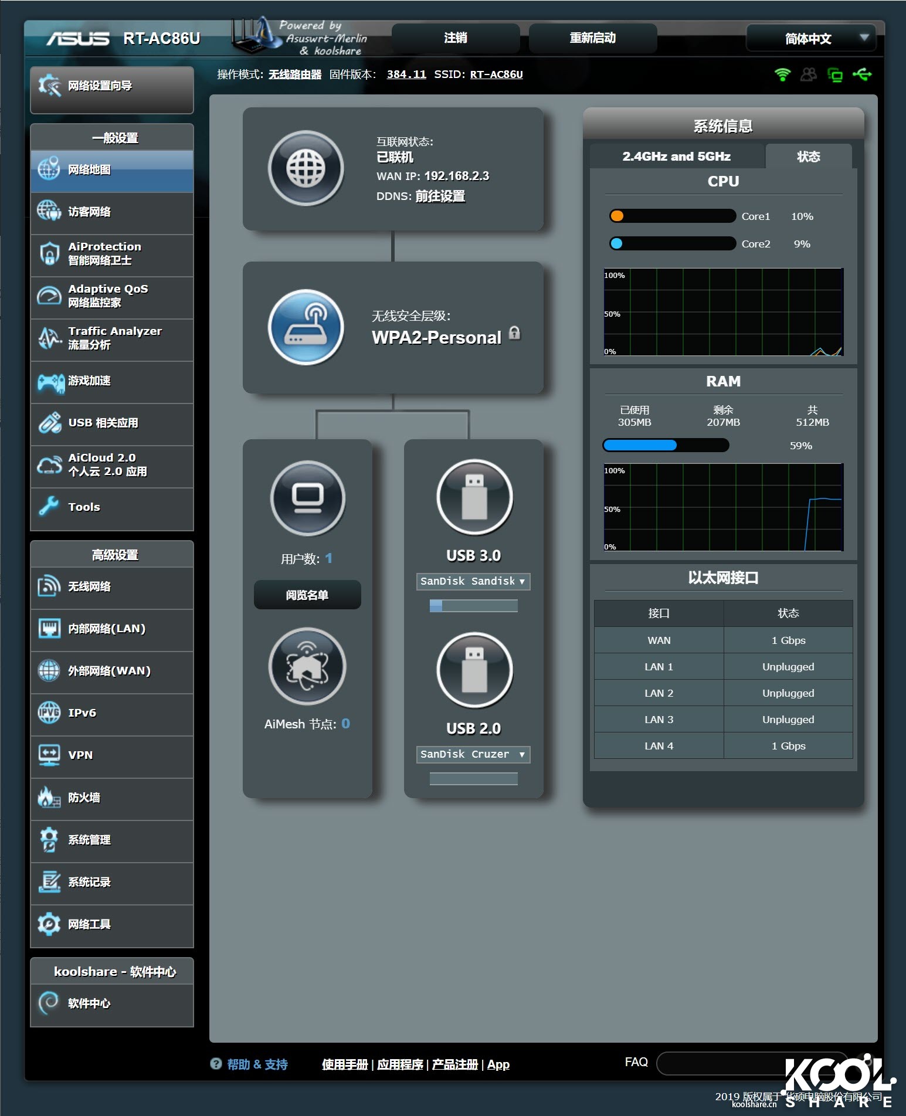
Task: Open the Tools menu entry
Action: pos(112,508)
